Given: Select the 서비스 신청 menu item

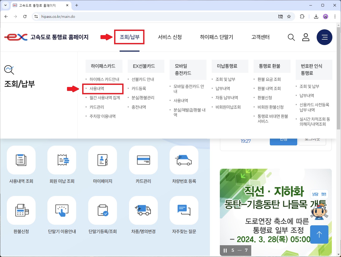Looking at the screenshot, I should 170,37.
